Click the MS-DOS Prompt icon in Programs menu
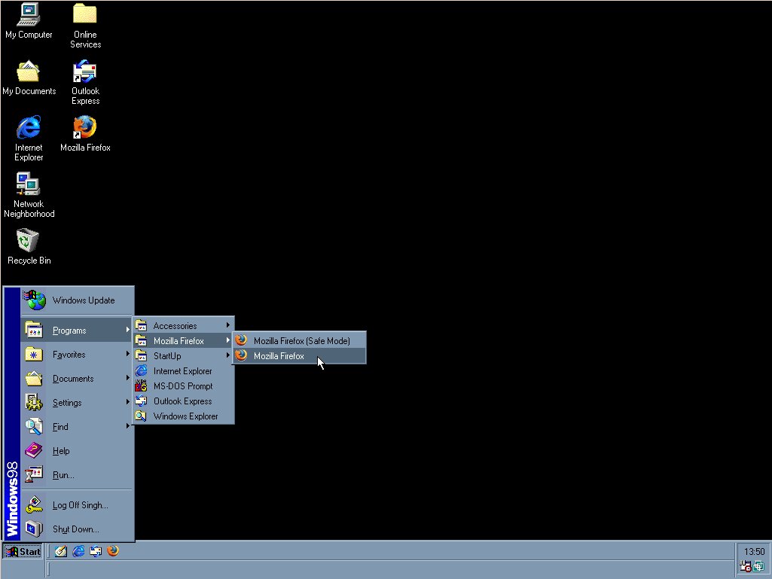Image resolution: width=772 pixels, height=579 pixels. 141,385
